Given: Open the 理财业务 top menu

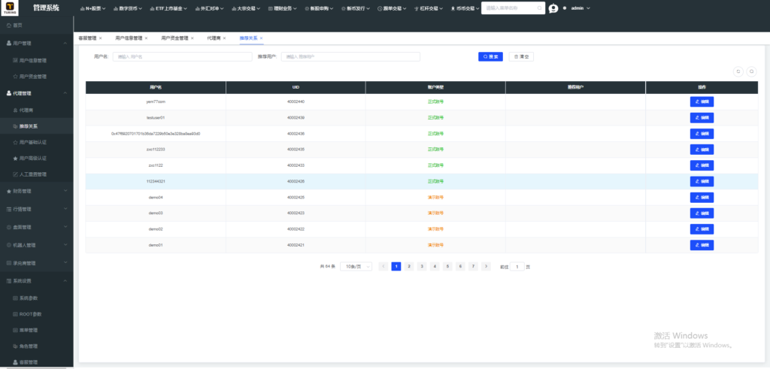Looking at the screenshot, I should 283,8.
